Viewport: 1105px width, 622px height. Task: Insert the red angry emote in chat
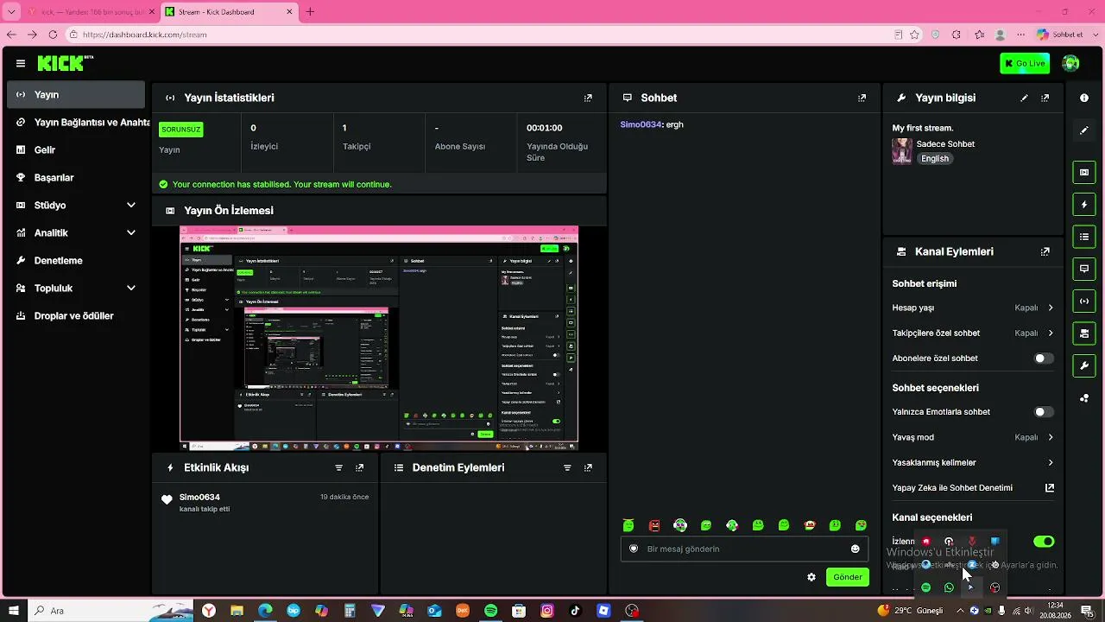(654, 525)
